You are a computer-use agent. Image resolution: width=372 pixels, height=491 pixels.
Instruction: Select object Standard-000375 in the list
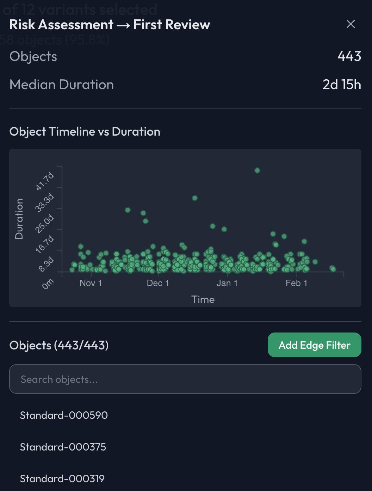click(63, 447)
